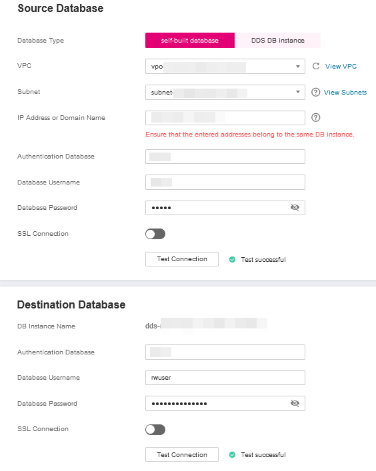Image resolution: width=376 pixels, height=471 pixels.
Task: Toggle the Destination Database SSL Connection switch
Action: [155, 430]
